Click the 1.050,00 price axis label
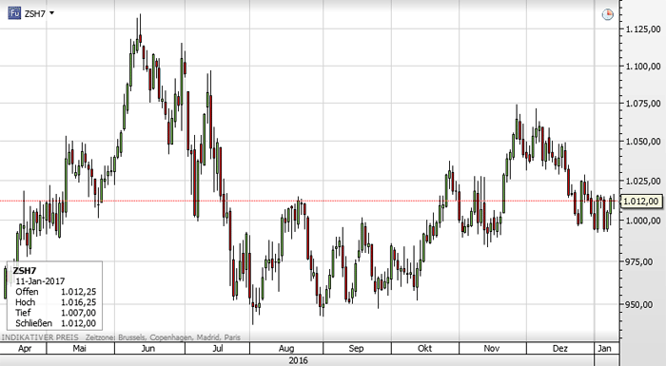666x366 pixels. pos(643,141)
